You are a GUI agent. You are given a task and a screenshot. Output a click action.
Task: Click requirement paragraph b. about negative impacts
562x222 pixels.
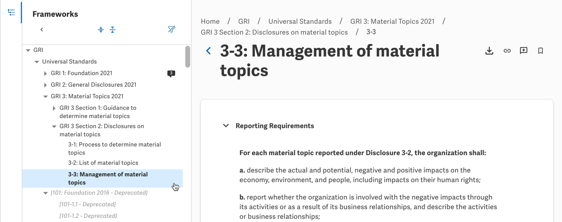point(368,207)
